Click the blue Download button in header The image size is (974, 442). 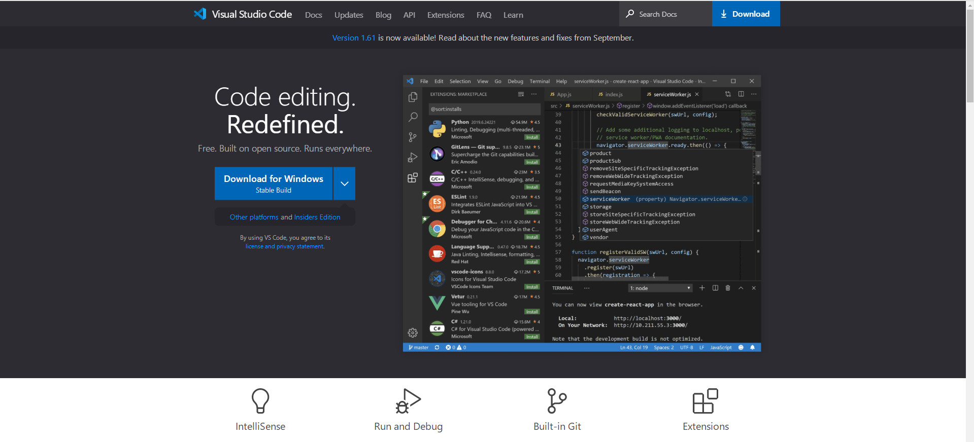(x=746, y=14)
